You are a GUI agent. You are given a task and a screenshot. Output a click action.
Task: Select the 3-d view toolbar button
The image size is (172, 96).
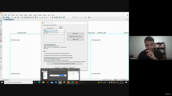pyautogui.click(x=40, y=17)
